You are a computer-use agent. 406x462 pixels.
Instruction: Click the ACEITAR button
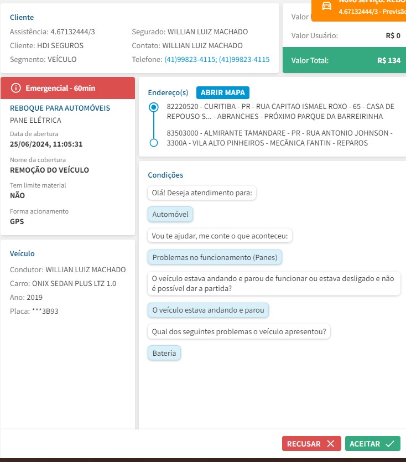point(372,443)
